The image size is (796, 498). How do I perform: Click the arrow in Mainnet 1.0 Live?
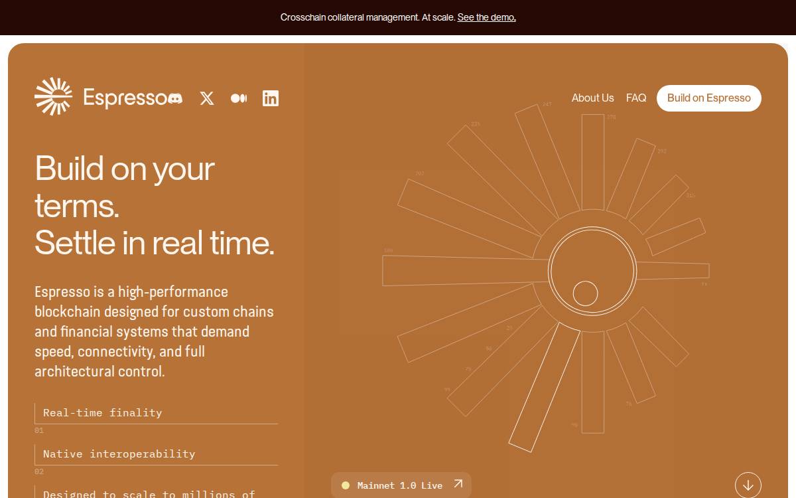458,484
